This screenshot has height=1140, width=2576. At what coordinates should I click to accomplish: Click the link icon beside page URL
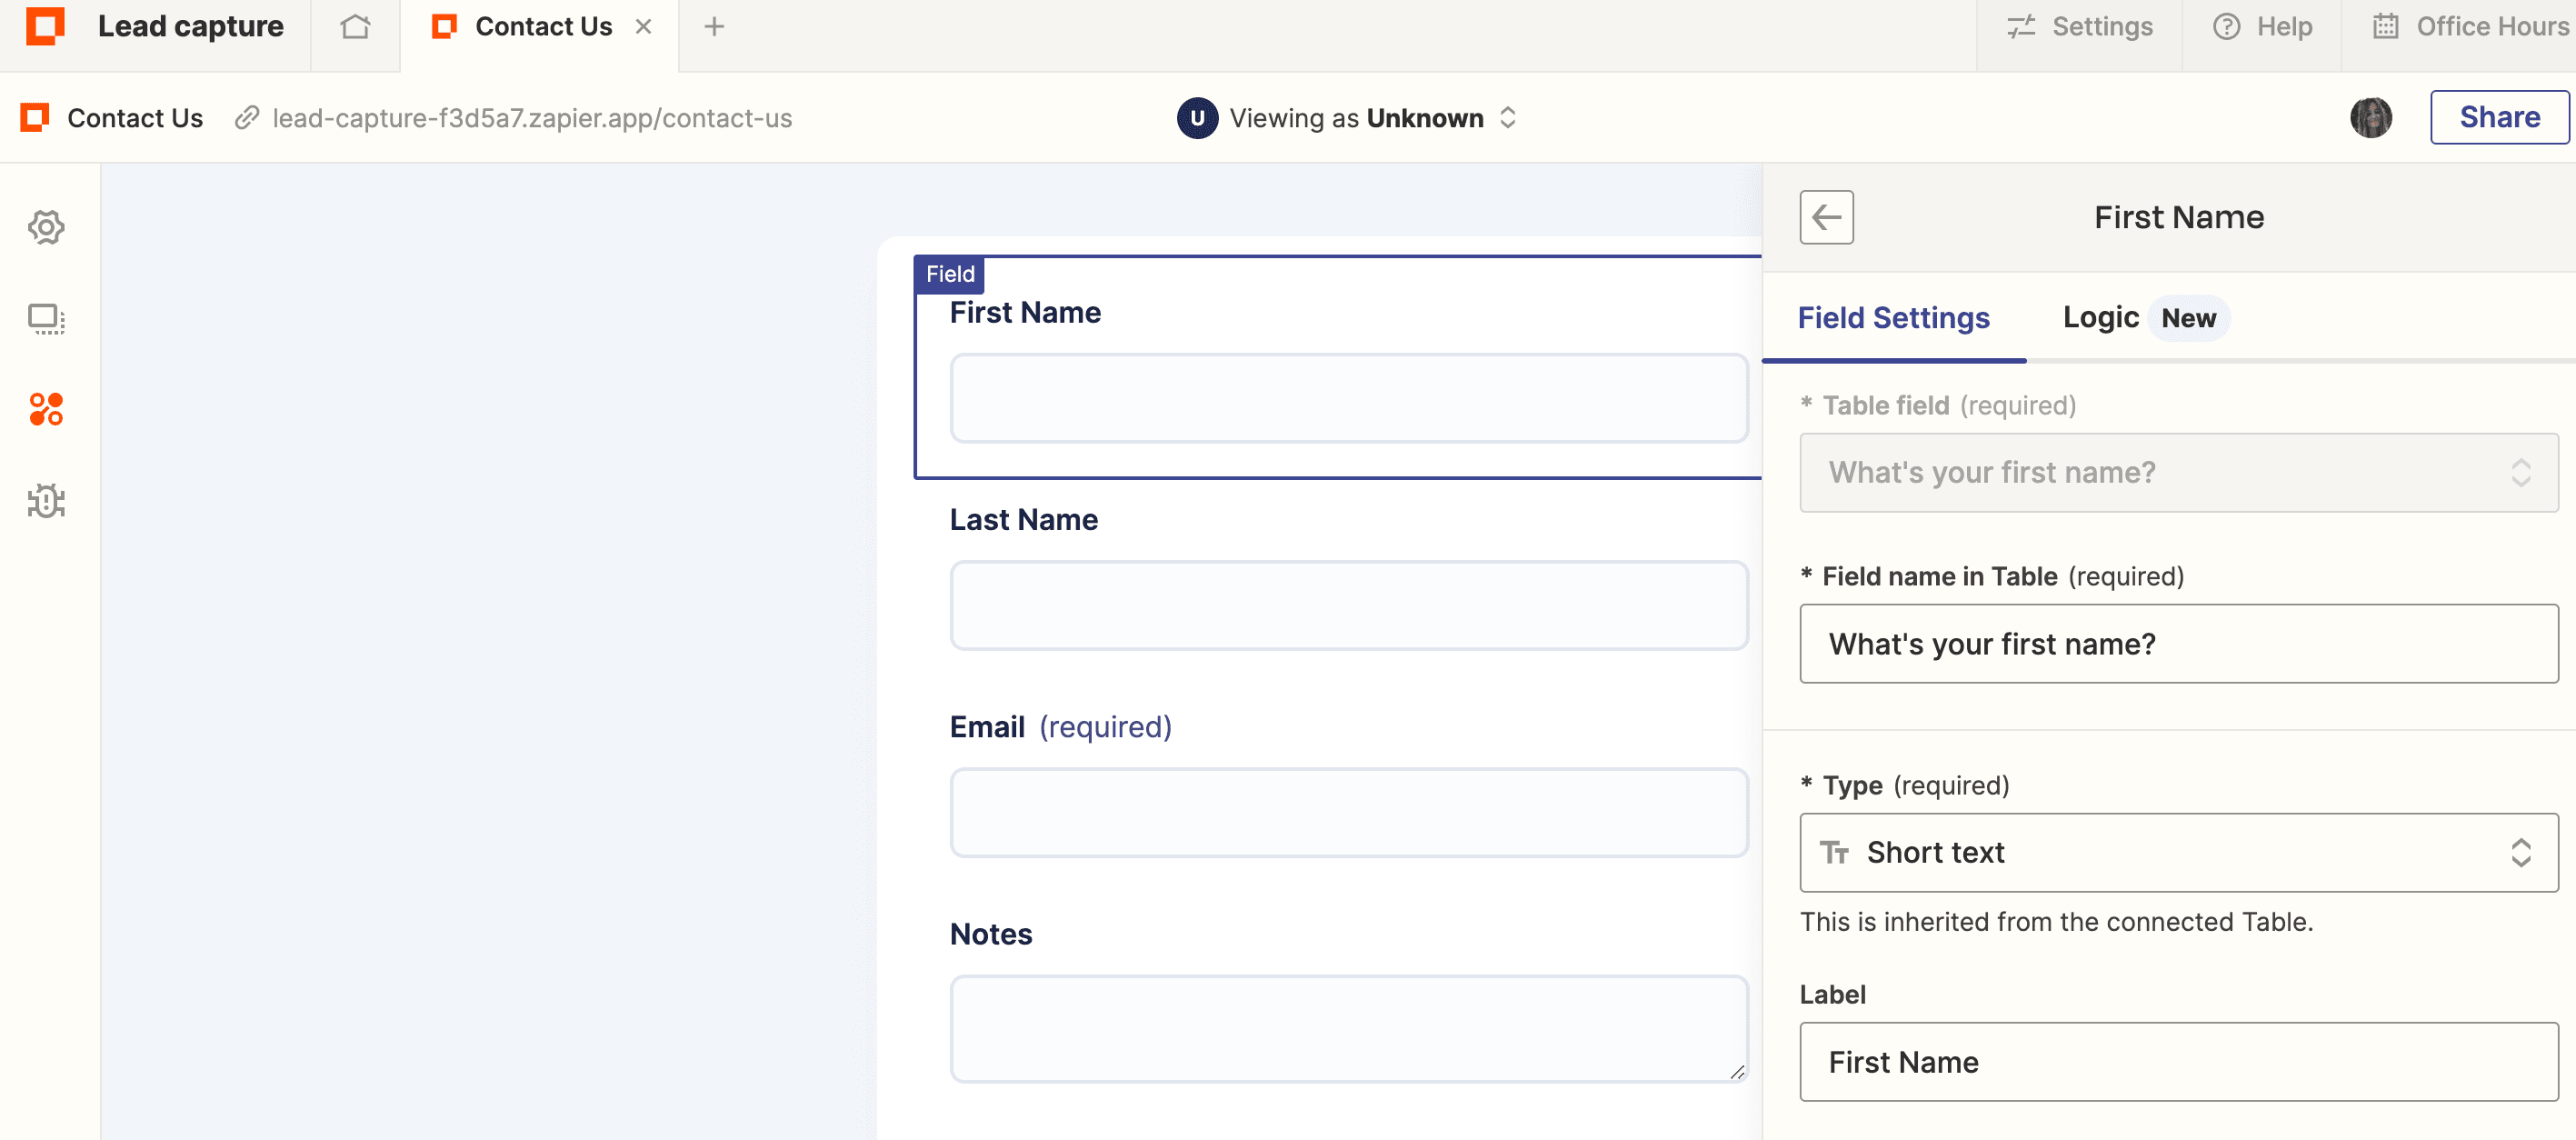(247, 118)
